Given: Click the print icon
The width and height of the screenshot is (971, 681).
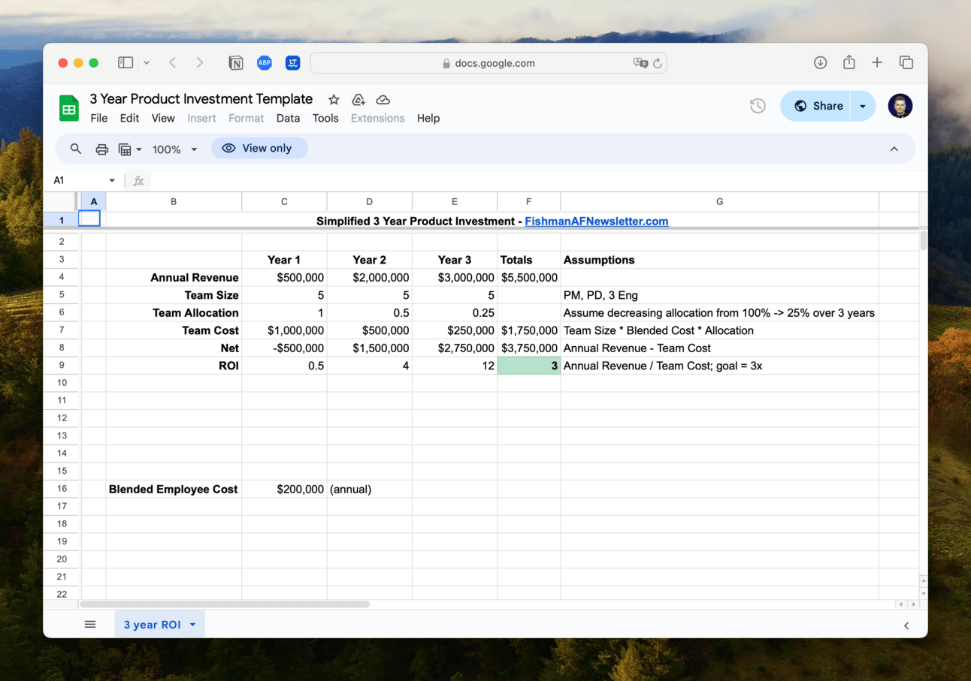Looking at the screenshot, I should 102,149.
